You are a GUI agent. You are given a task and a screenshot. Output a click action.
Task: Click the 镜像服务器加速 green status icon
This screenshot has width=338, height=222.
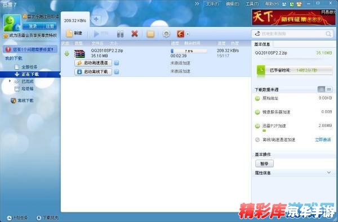[x=257, y=112]
